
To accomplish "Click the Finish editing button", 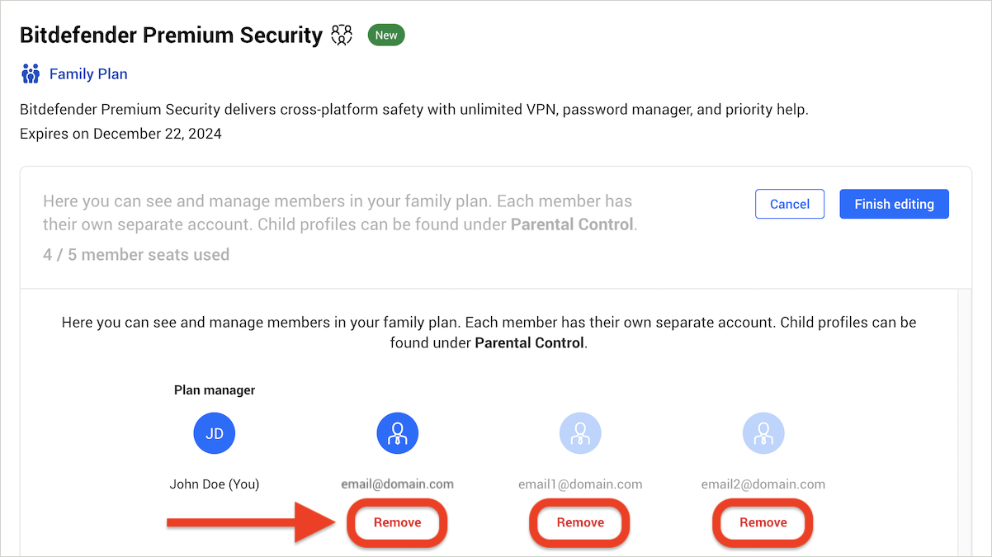I will coord(895,204).
